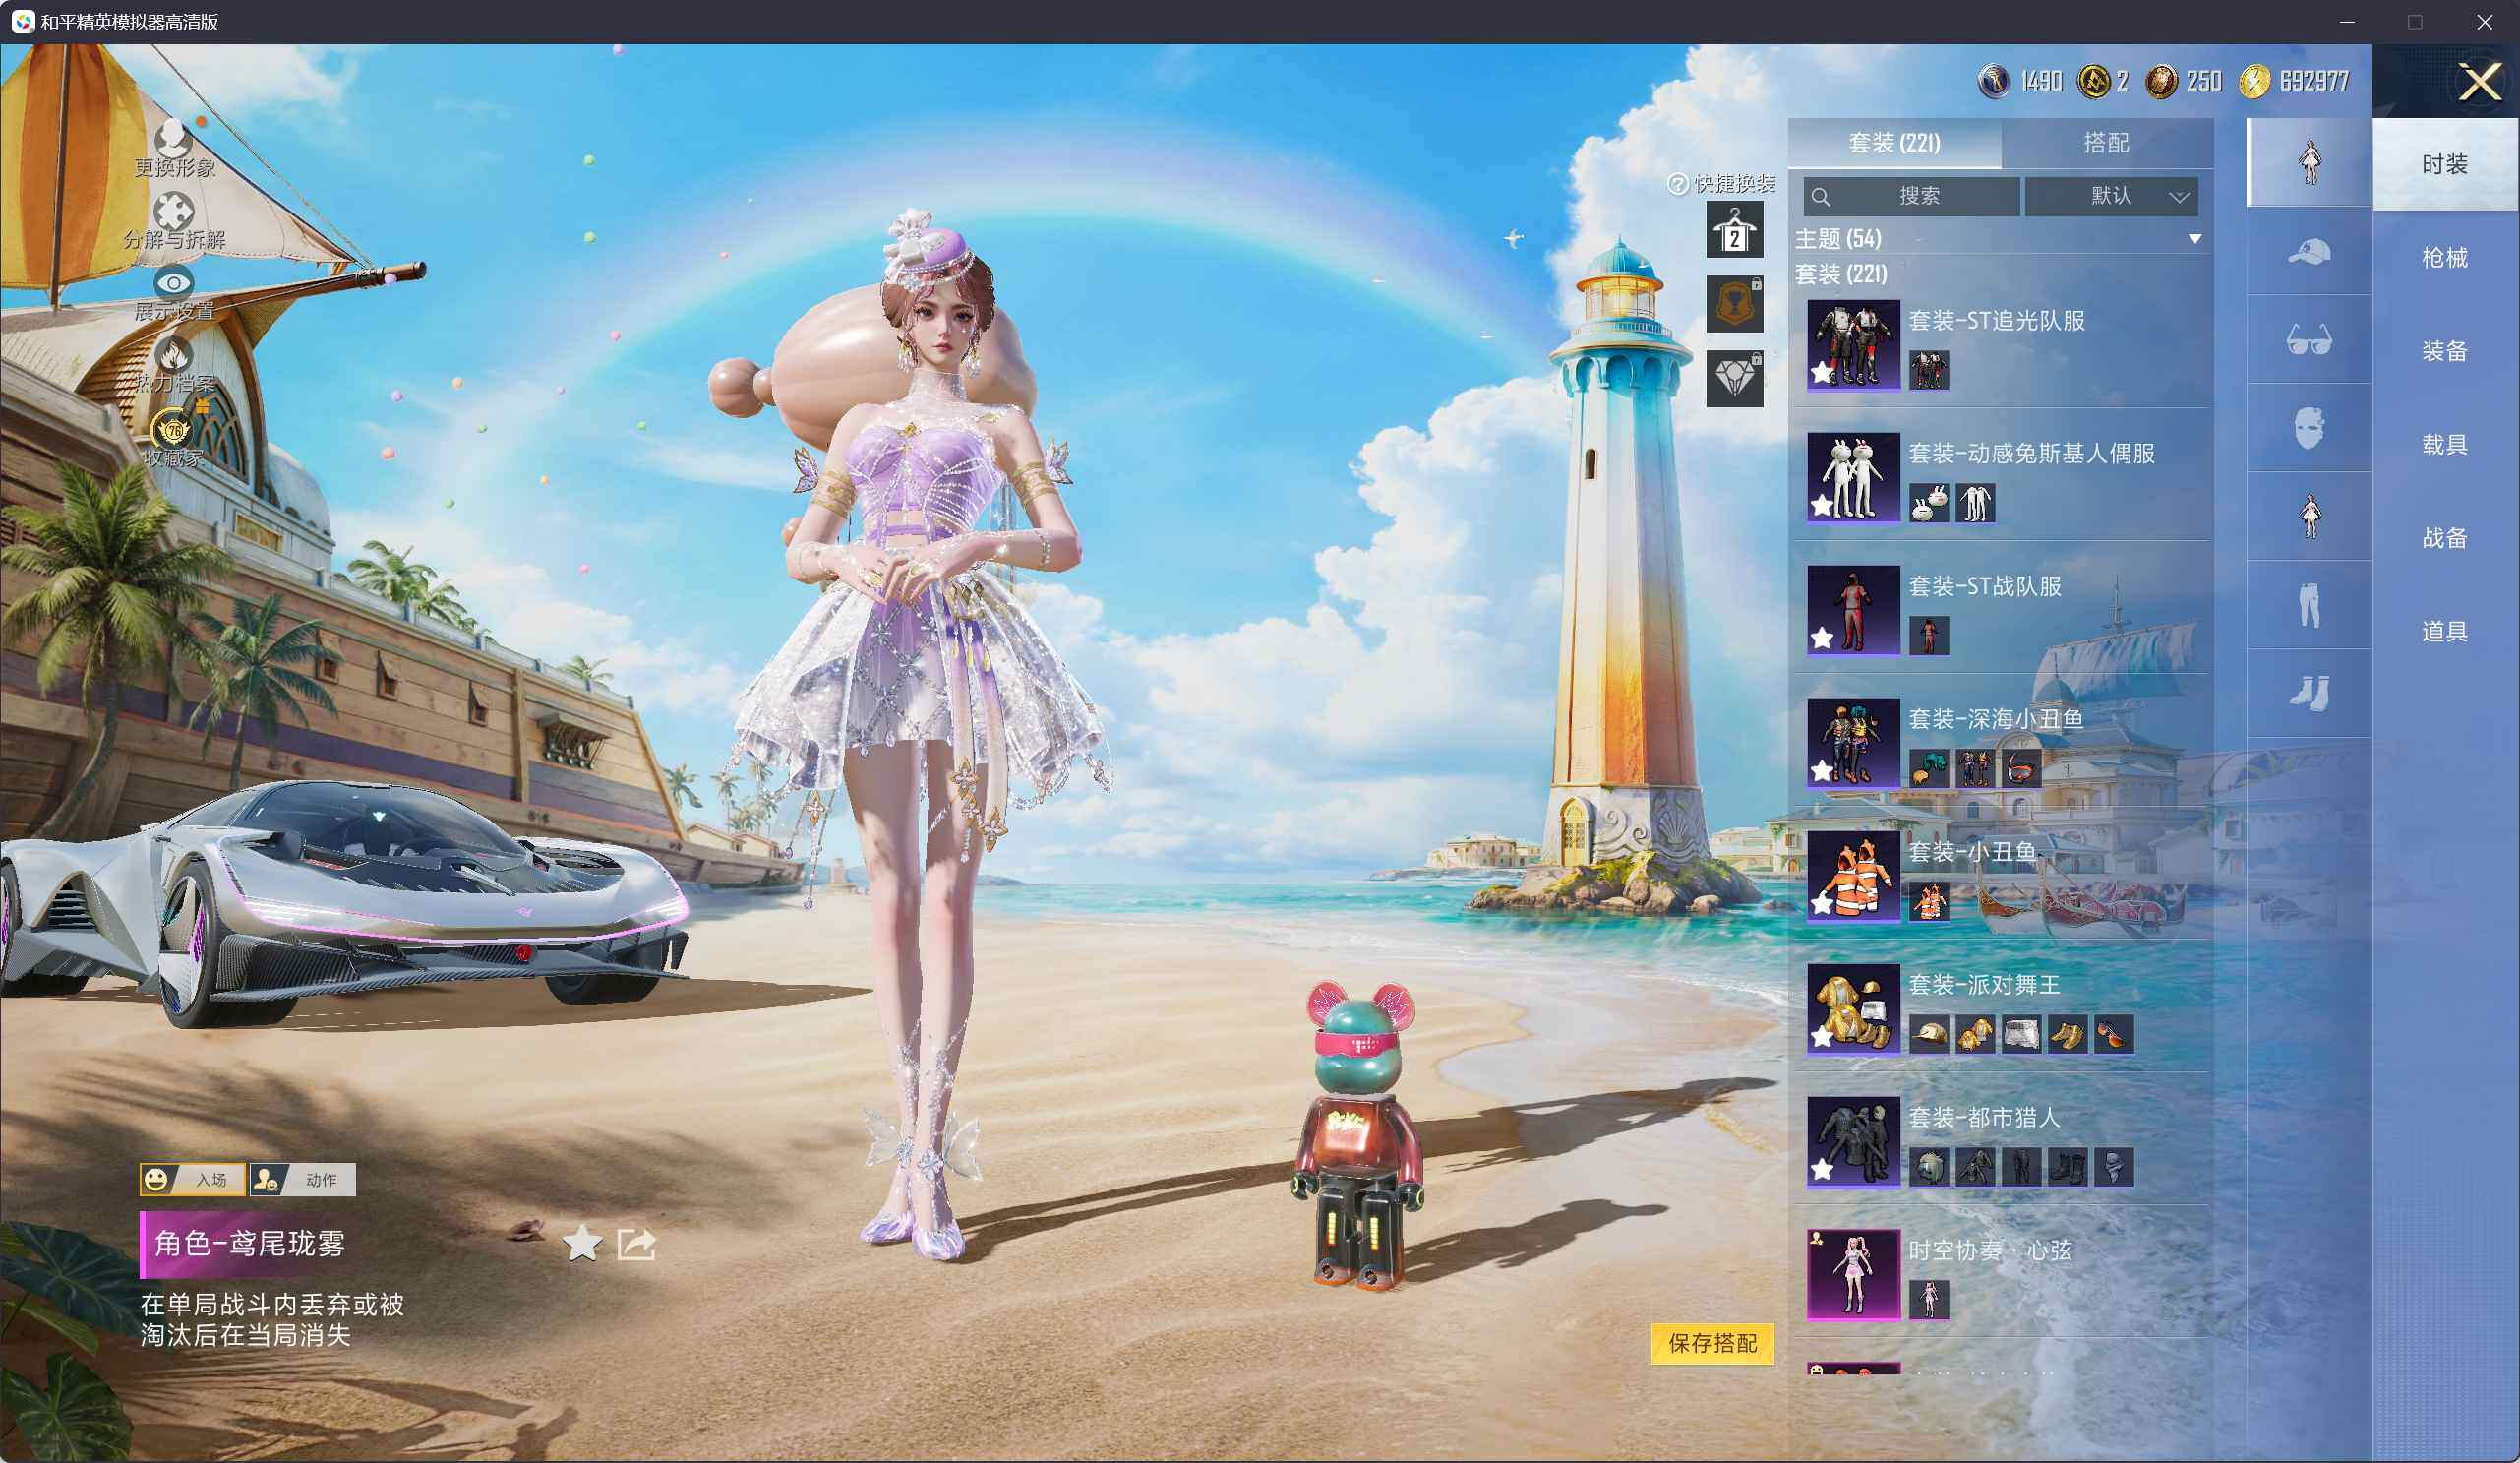Click the blue currency icon next to 1490
Image resolution: width=2520 pixels, height=1463 pixels.
click(x=1994, y=81)
